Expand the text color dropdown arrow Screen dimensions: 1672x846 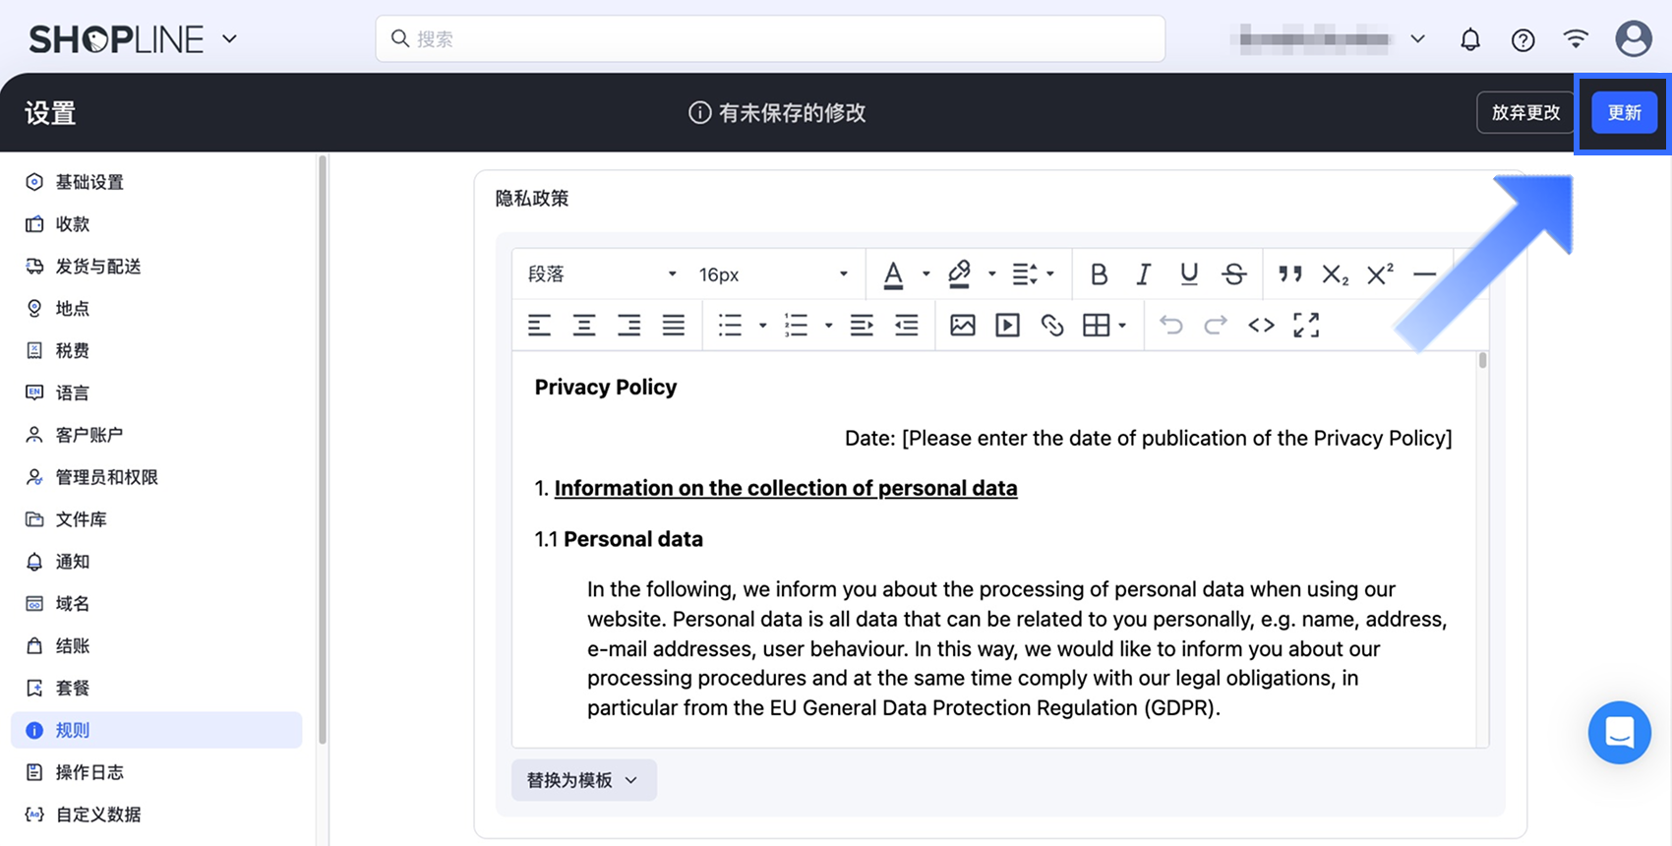(x=926, y=274)
